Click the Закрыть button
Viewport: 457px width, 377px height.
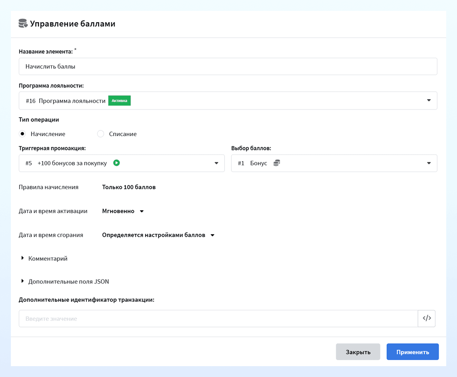pyautogui.click(x=358, y=352)
